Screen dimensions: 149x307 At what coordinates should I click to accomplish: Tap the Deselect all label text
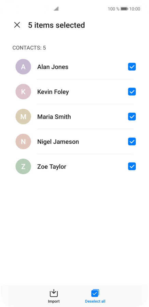(95, 301)
